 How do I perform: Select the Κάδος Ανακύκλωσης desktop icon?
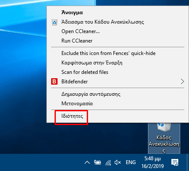(164, 138)
